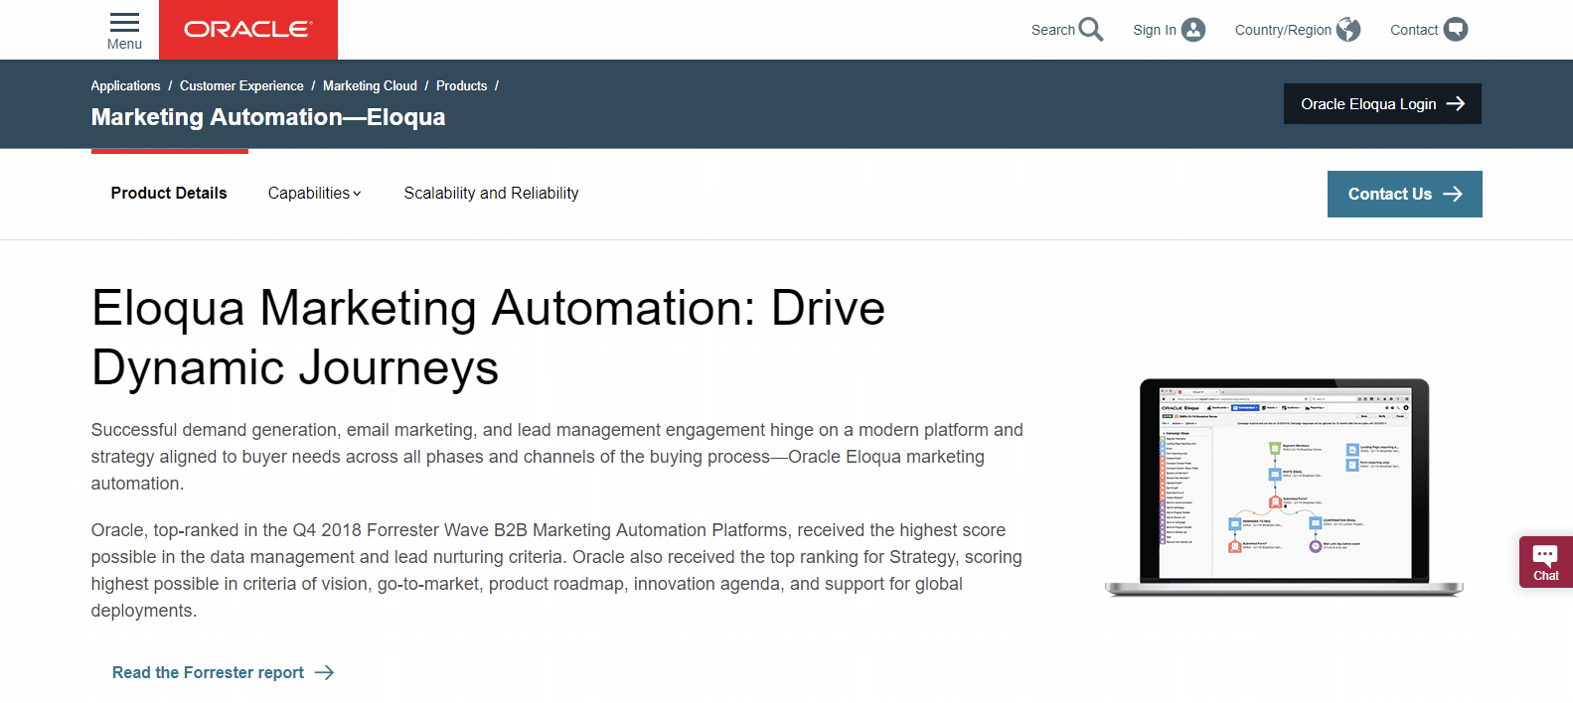Click the Contact Us button
Viewport: 1573px width, 703px height.
1405,195
